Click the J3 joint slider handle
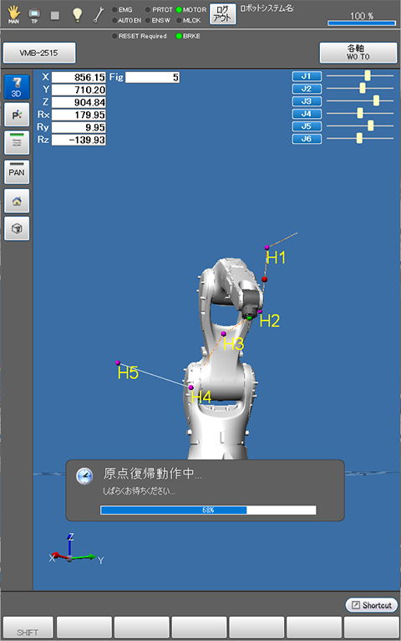401x641 pixels. 376,100
